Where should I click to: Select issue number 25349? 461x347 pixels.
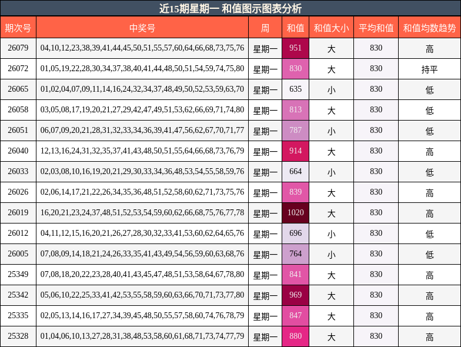click(x=18, y=274)
